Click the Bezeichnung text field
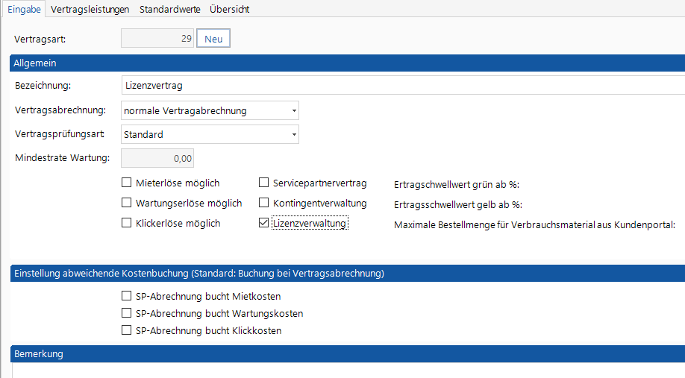685x378 pixels. (401, 86)
